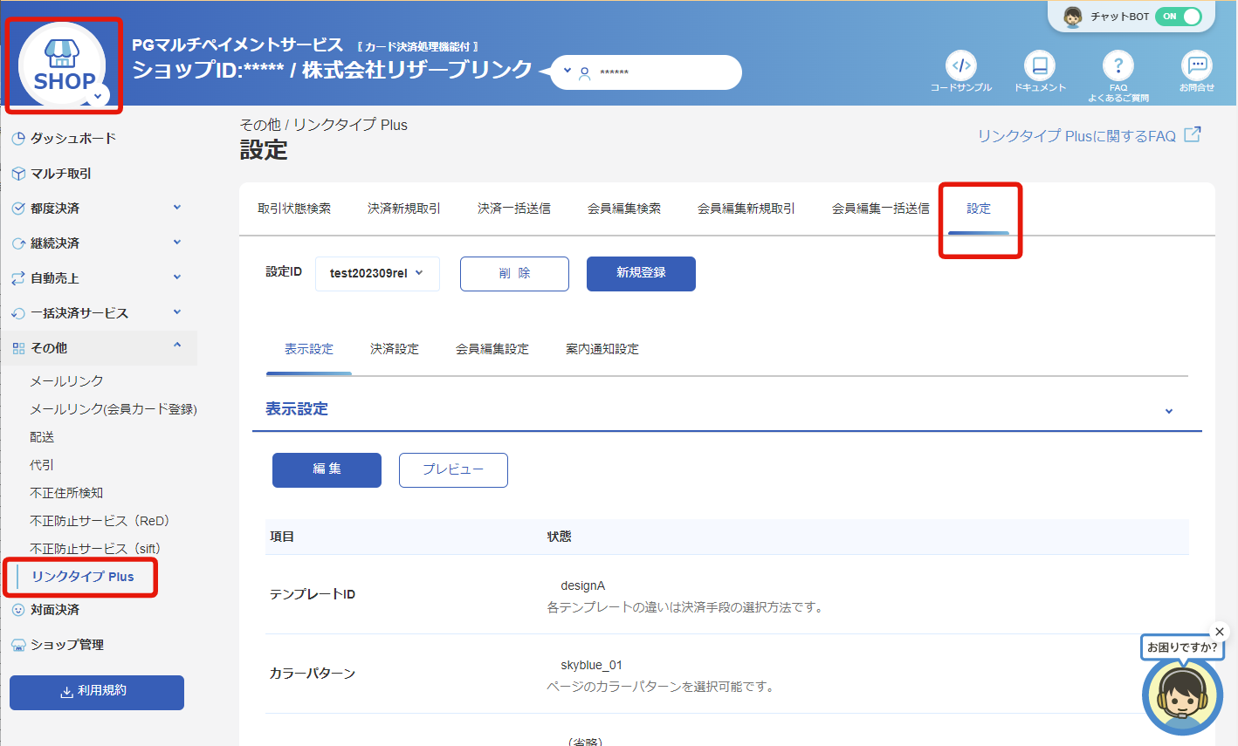Collapse the 表示設定 section chevron
The width and height of the screenshot is (1238, 746).
pyautogui.click(x=1169, y=411)
